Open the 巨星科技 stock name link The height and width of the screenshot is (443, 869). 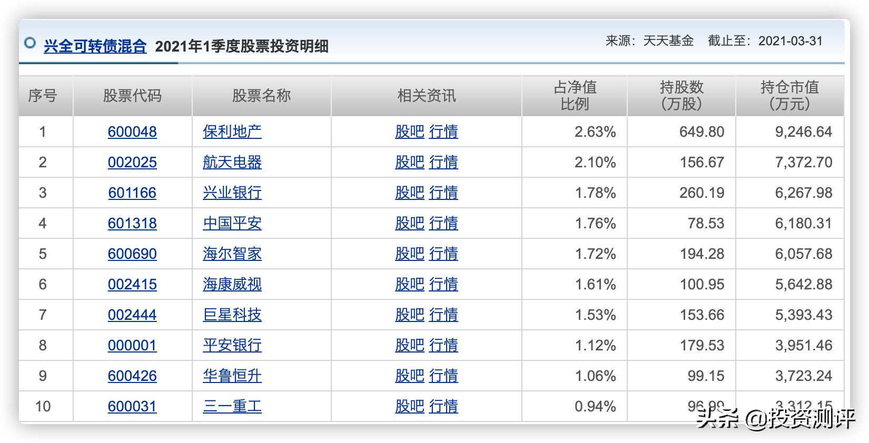pyautogui.click(x=232, y=315)
